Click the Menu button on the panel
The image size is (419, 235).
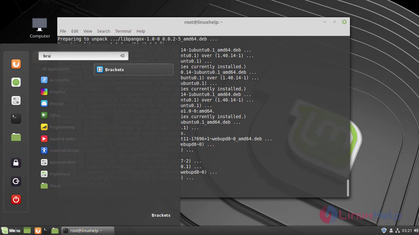point(11,230)
